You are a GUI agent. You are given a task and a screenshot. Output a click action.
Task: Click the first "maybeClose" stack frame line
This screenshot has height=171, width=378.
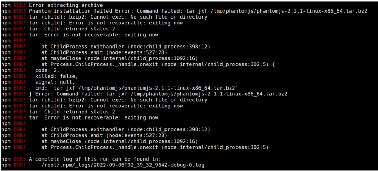pos(120,58)
